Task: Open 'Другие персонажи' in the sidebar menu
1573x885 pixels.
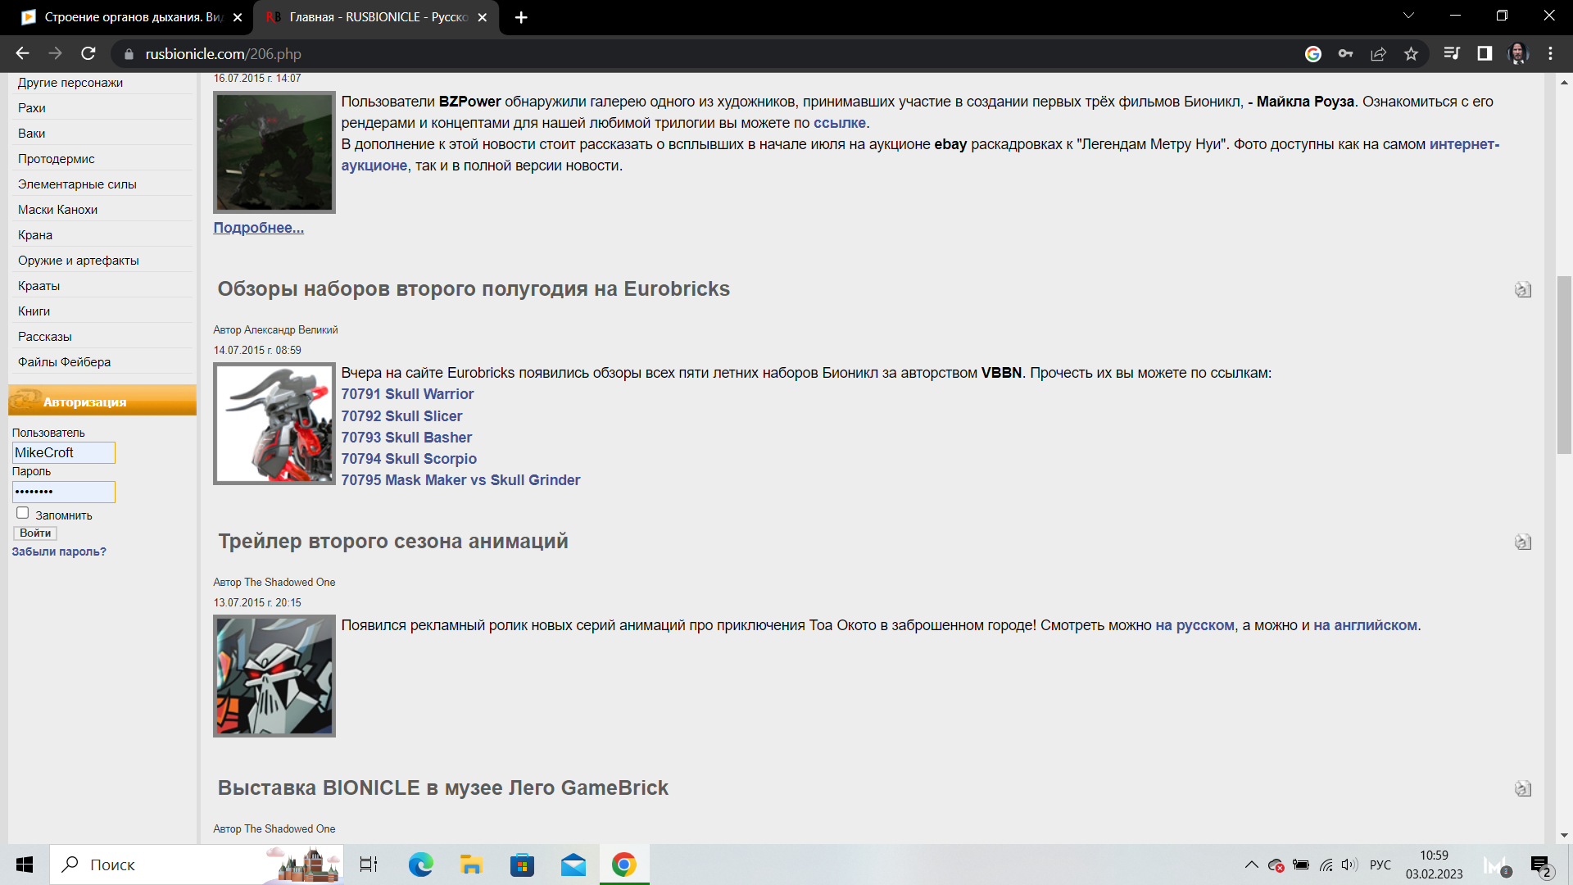Action: click(x=70, y=83)
